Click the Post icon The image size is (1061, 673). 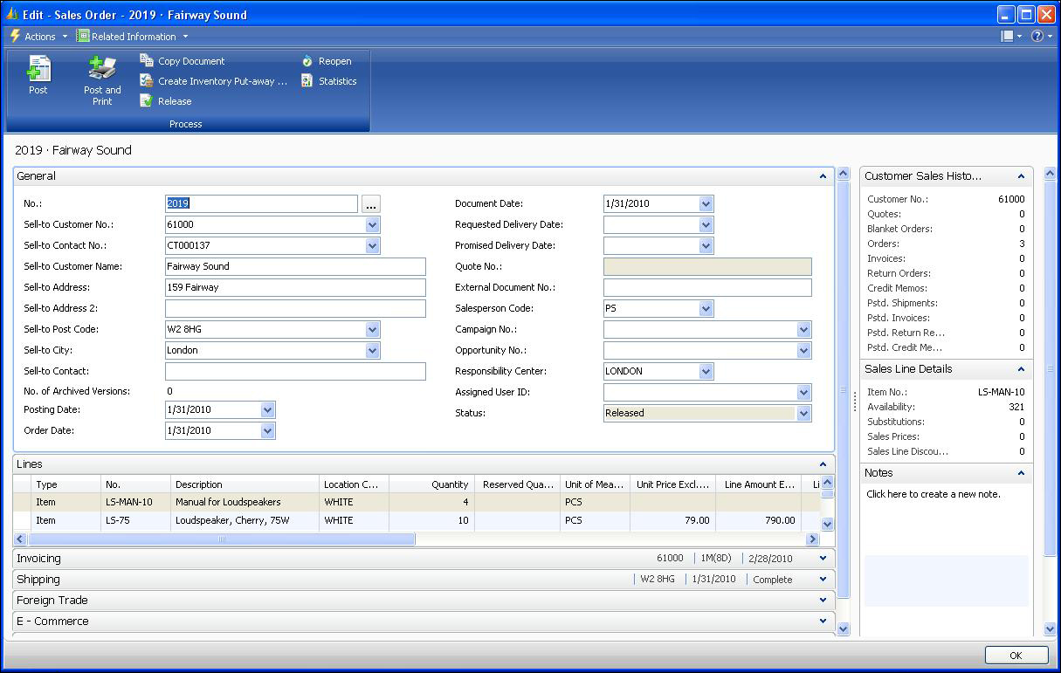pyautogui.click(x=38, y=68)
